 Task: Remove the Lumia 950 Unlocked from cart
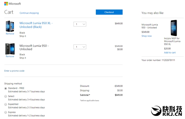coord(10,56)
